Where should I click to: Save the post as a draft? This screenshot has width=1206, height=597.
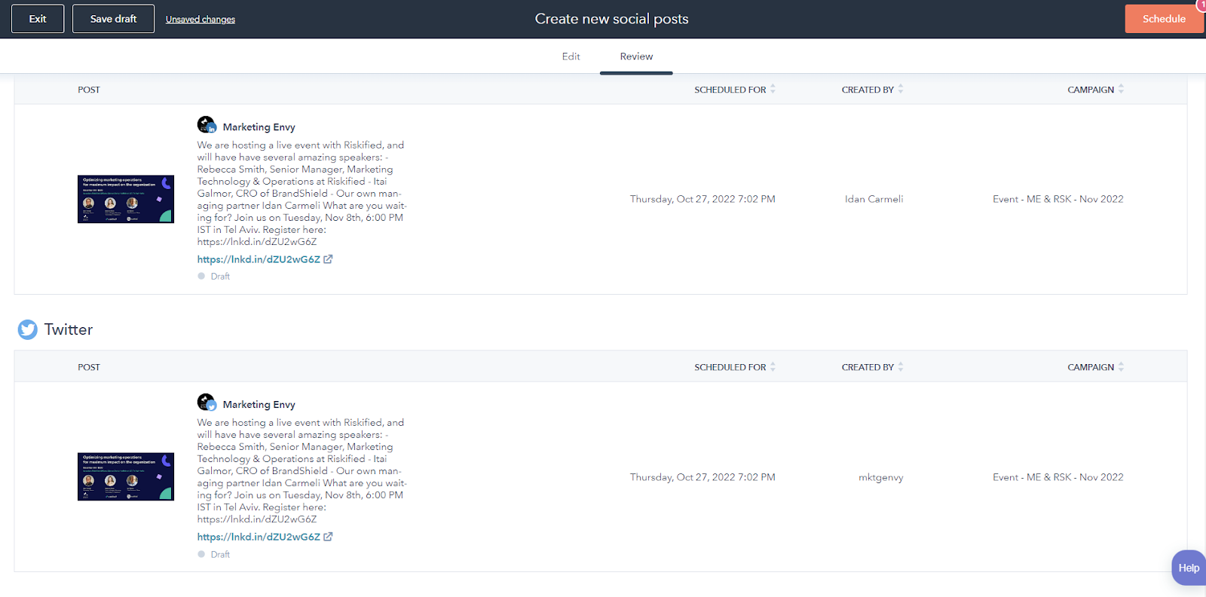coord(113,19)
